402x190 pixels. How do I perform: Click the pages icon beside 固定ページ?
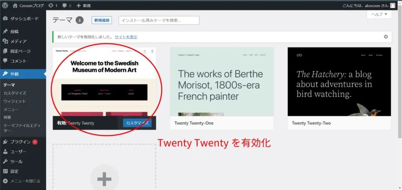(5, 51)
